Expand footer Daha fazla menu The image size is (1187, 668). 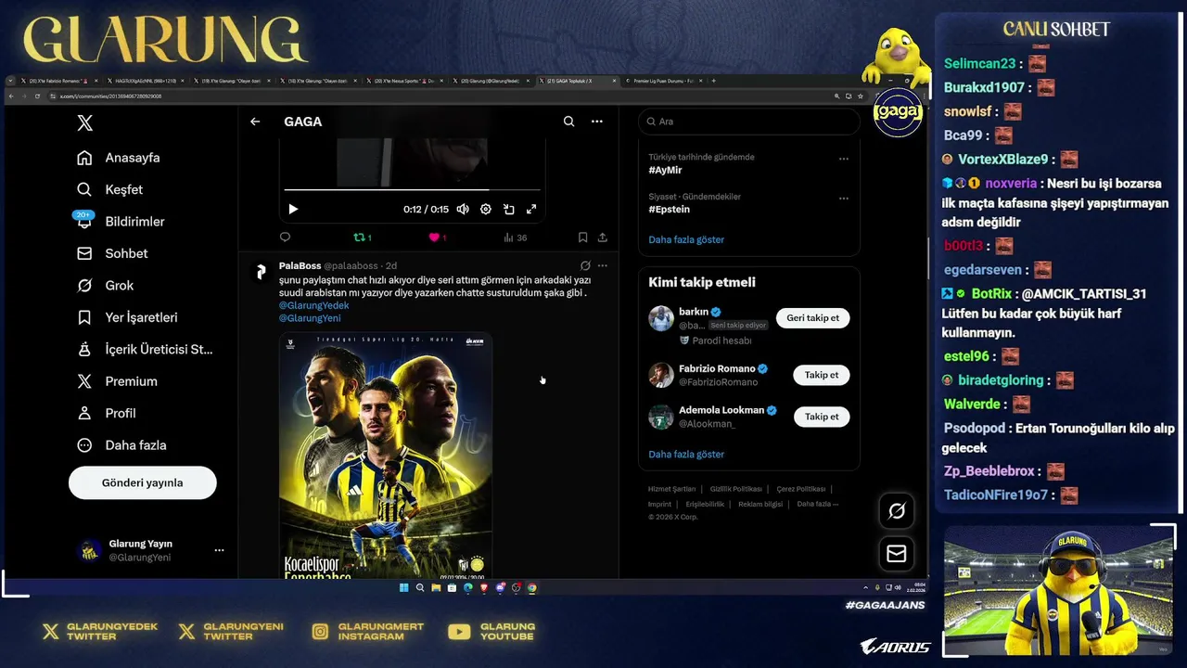tap(818, 504)
